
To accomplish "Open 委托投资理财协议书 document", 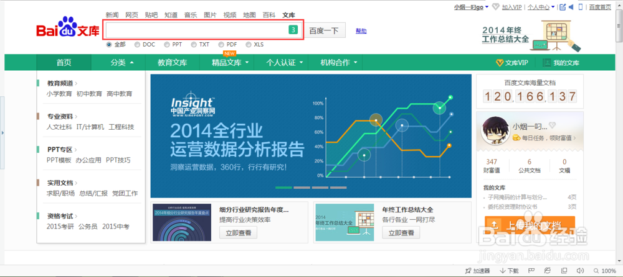I will click(513, 207).
